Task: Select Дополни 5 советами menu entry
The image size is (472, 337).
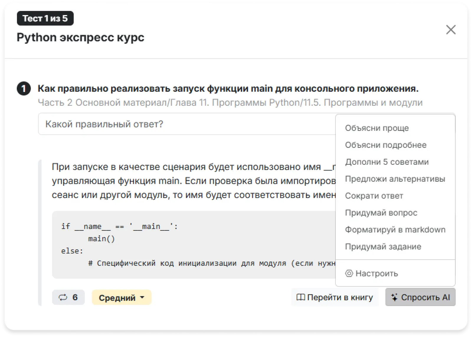Action: pyautogui.click(x=387, y=162)
